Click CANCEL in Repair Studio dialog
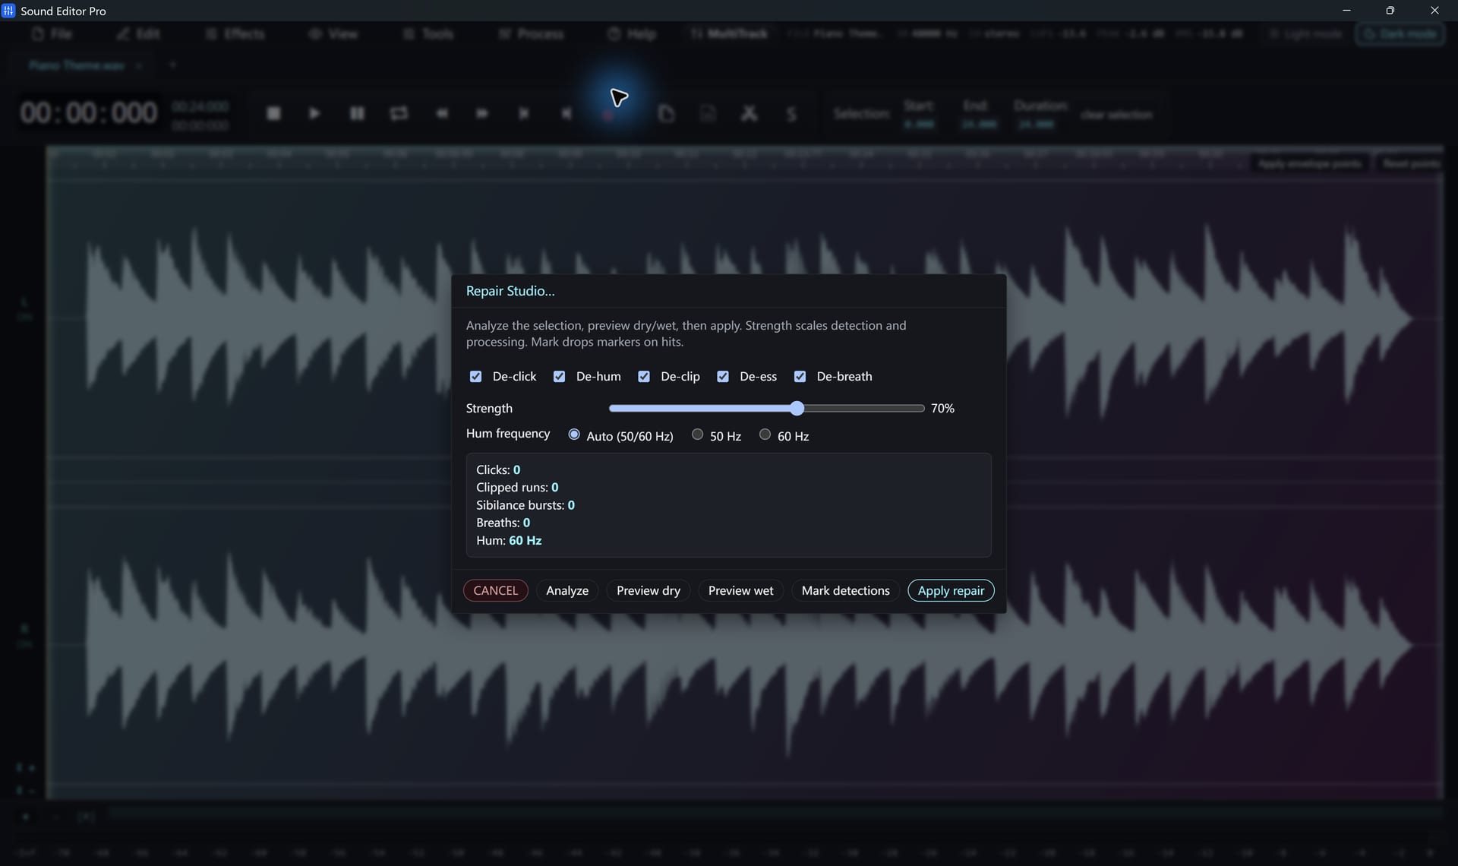 coord(495,591)
